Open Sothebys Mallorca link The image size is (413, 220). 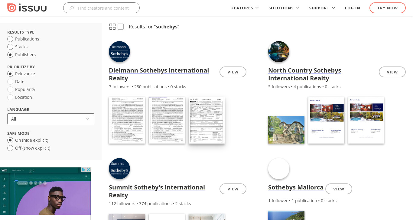coord(296,187)
